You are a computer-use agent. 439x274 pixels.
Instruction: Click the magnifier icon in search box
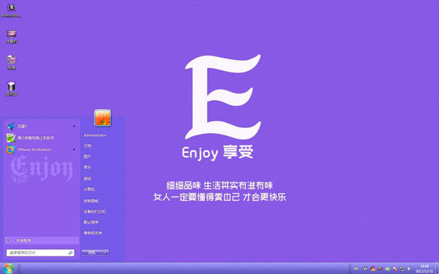[x=70, y=253]
